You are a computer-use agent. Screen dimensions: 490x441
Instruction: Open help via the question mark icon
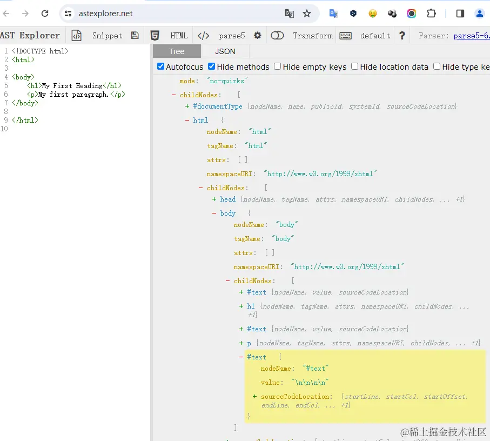tap(402, 36)
